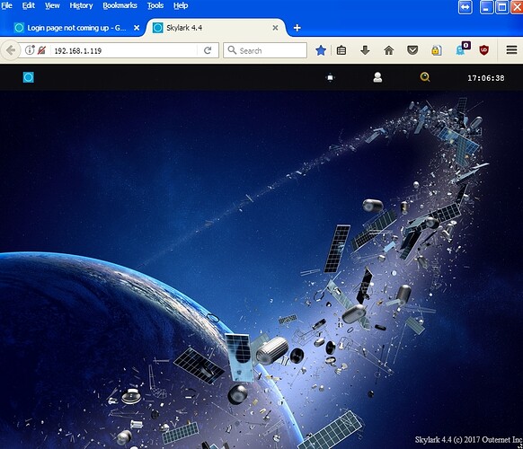523x449 pixels.
Task: Click the Skylark notifications icon in top bar
Action: point(330,77)
